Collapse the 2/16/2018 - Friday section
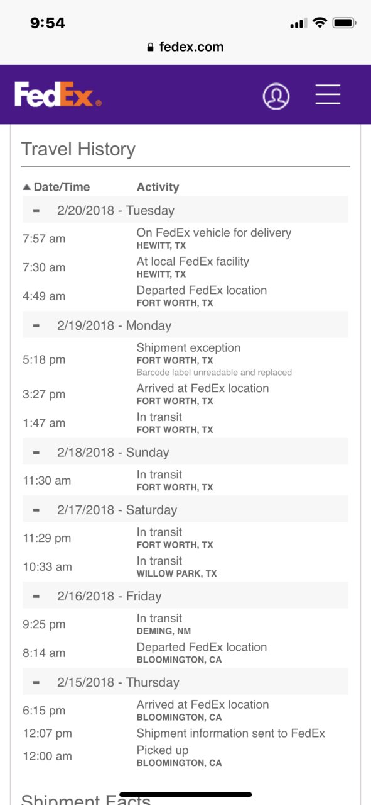 (x=36, y=596)
